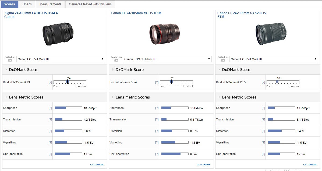Open the Sigma 24-105mm F4 DG OS HSM link
The image size is (322, 171).
(x=31, y=13)
